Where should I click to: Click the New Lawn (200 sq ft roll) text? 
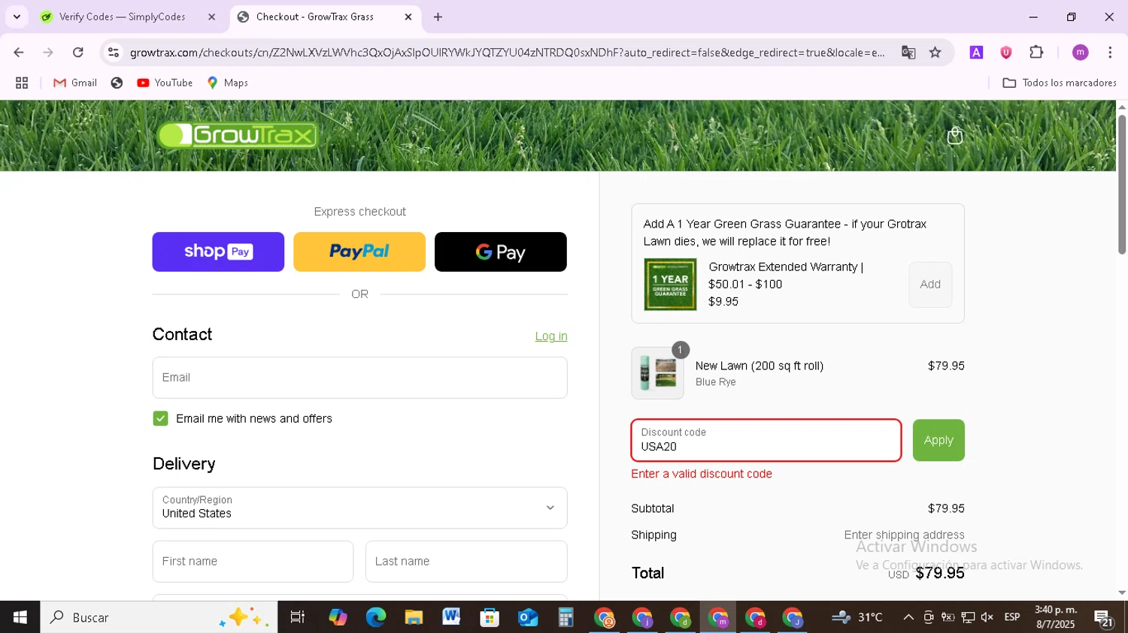(x=760, y=366)
